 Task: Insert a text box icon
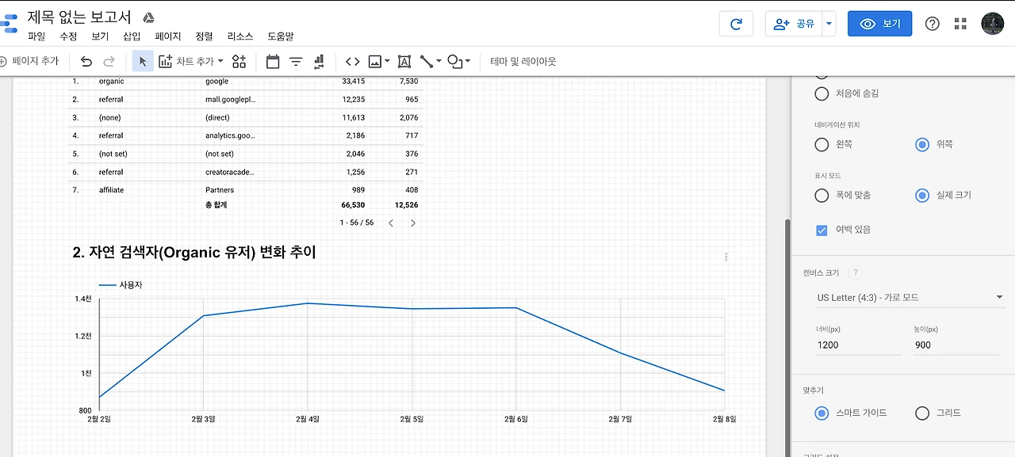(404, 61)
